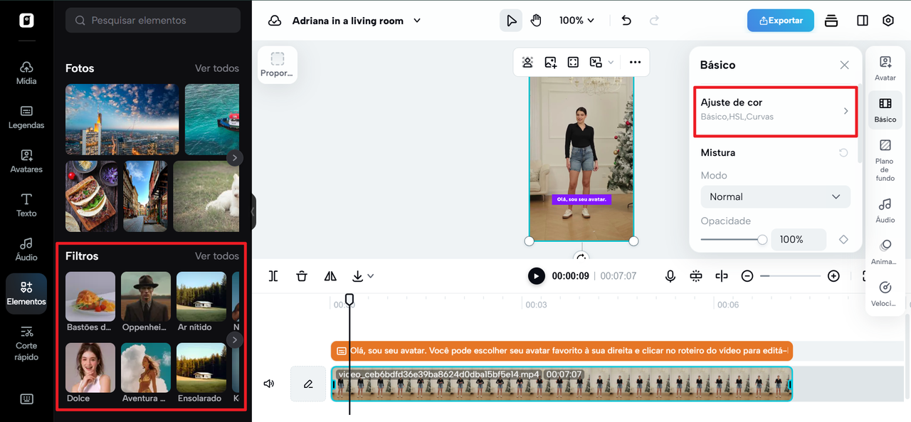Close the Básico panel
The height and width of the screenshot is (422, 911).
coord(844,65)
